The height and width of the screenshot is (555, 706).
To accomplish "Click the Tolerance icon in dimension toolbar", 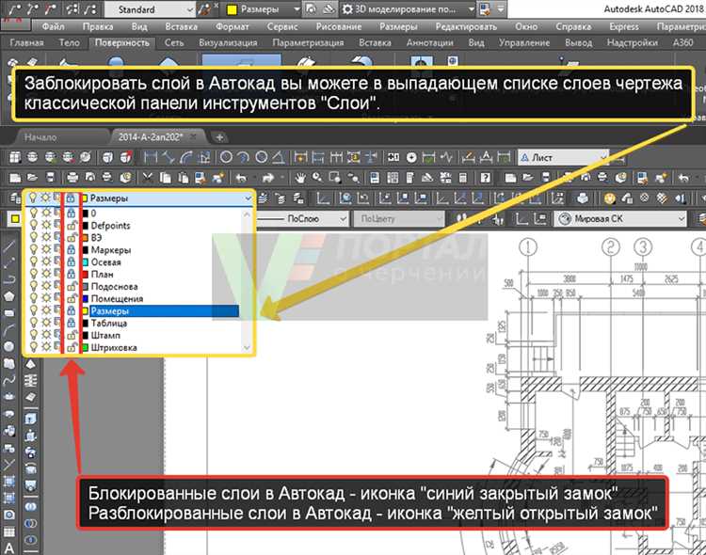I will 393,157.
